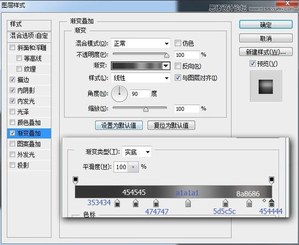Enable the 纹理 checkbox

[x=19, y=69]
